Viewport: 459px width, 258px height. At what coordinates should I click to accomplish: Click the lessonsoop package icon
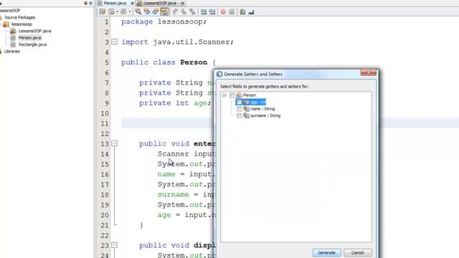[6, 24]
